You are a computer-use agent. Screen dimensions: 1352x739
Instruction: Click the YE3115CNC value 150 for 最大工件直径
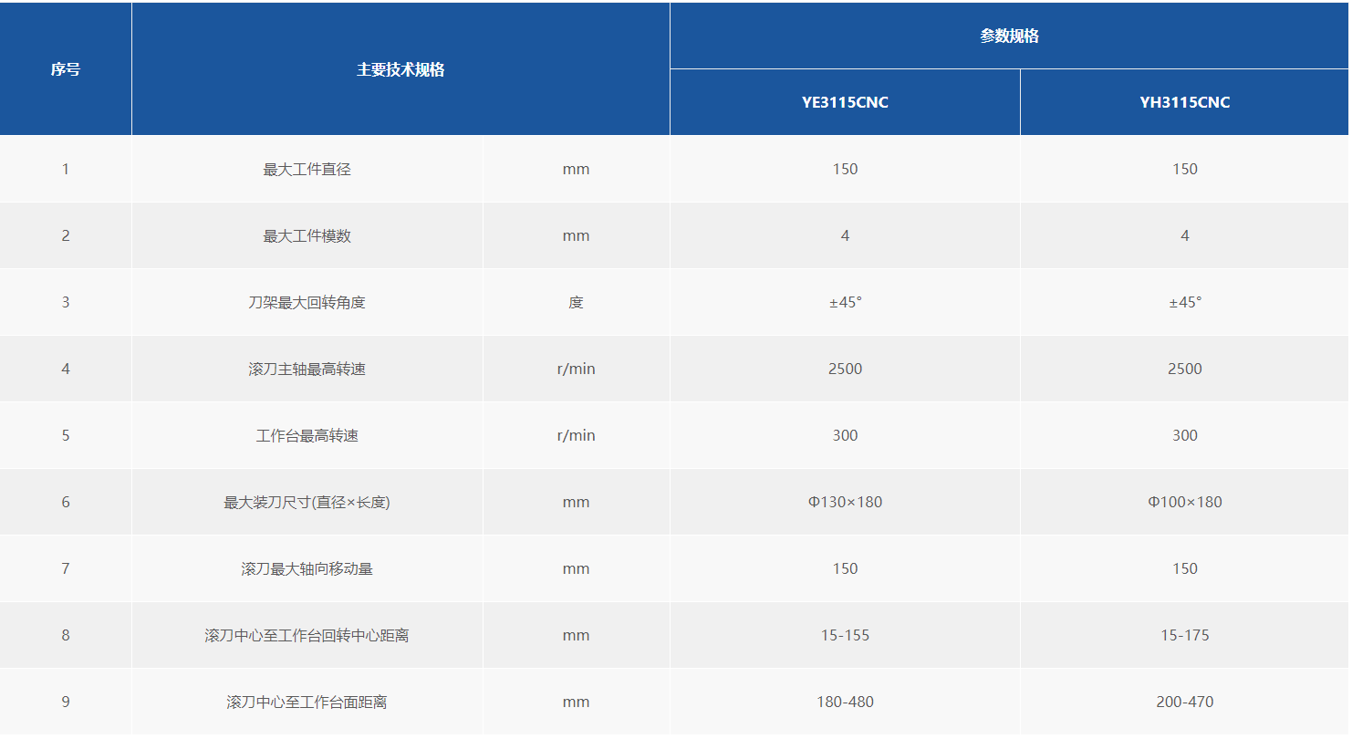(845, 169)
